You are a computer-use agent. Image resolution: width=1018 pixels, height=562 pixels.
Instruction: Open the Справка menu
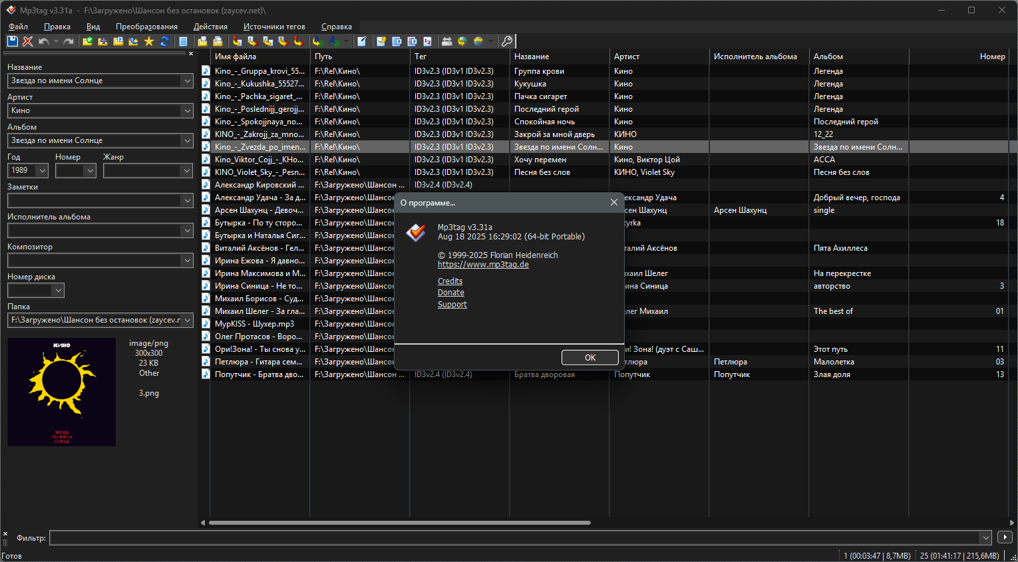337,27
